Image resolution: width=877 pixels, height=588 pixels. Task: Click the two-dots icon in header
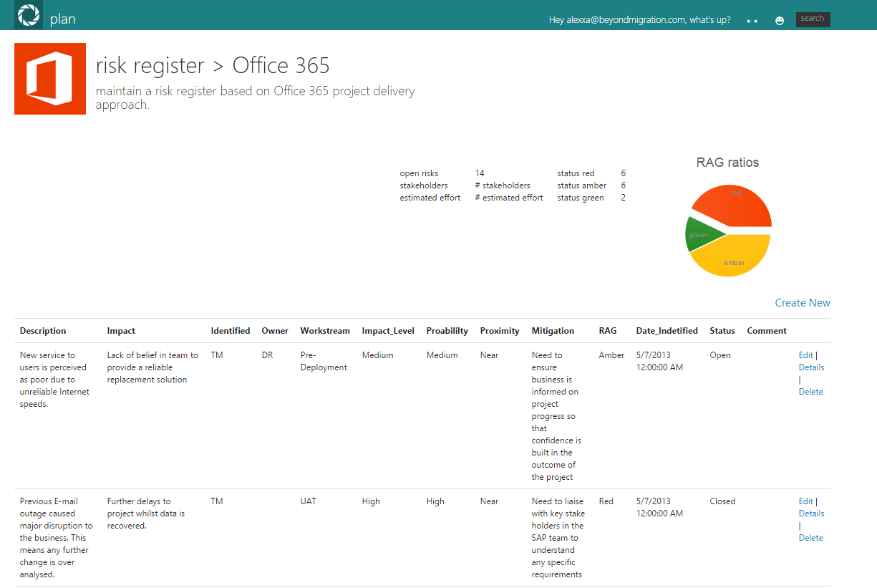pyautogui.click(x=752, y=21)
